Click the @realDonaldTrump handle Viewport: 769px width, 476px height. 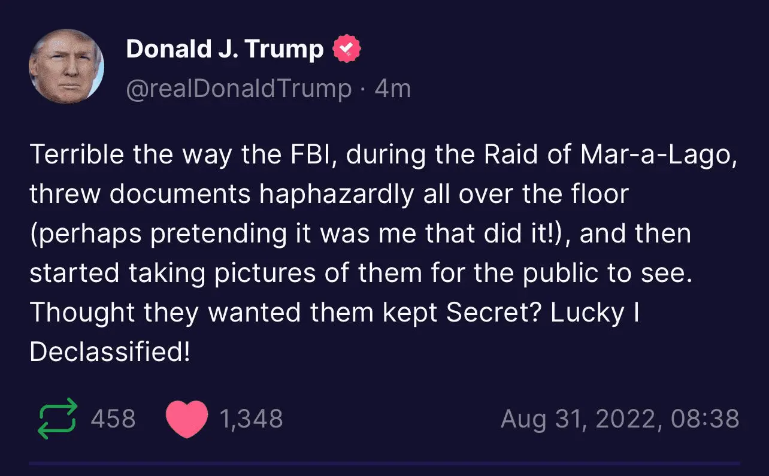point(239,89)
